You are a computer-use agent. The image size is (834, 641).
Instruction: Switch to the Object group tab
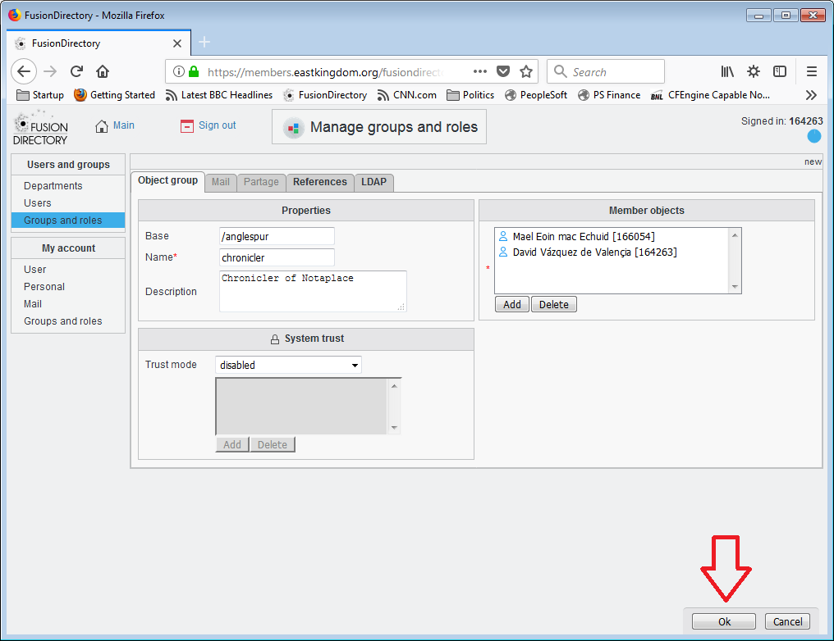coord(167,180)
